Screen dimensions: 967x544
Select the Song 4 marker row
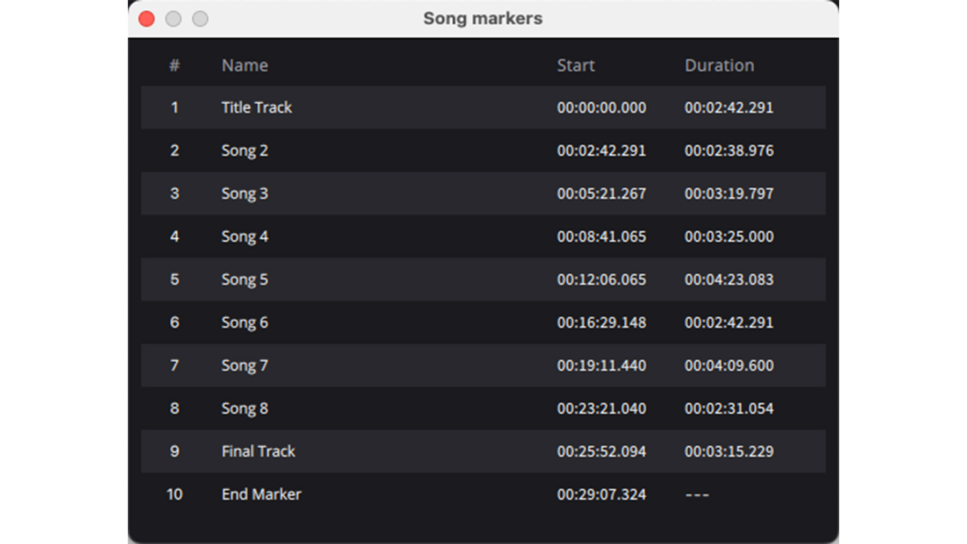pyautogui.click(x=376, y=237)
